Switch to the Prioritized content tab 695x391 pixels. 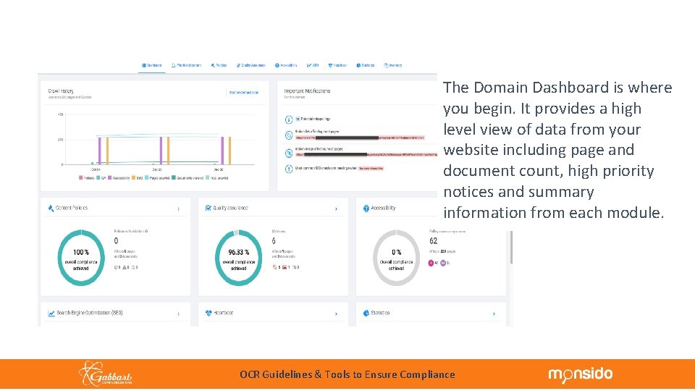pyautogui.click(x=186, y=65)
